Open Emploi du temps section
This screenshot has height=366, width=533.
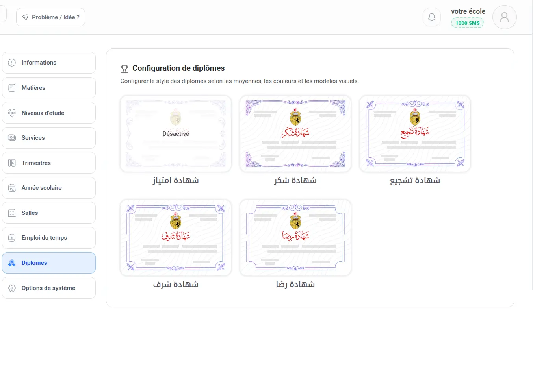point(49,238)
